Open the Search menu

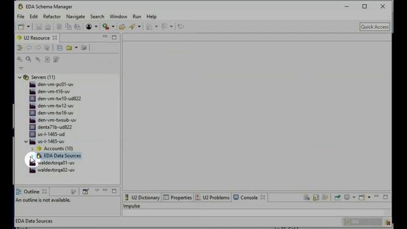pyautogui.click(x=97, y=17)
